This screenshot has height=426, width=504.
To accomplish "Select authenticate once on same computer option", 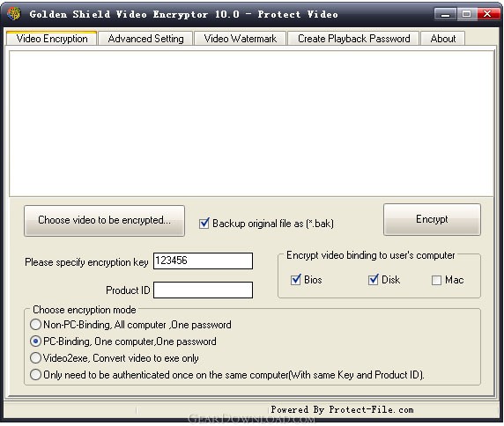I will click(35, 374).
